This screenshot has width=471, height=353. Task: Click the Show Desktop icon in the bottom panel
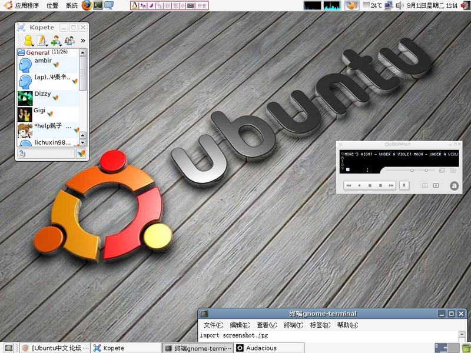[9, 348]
